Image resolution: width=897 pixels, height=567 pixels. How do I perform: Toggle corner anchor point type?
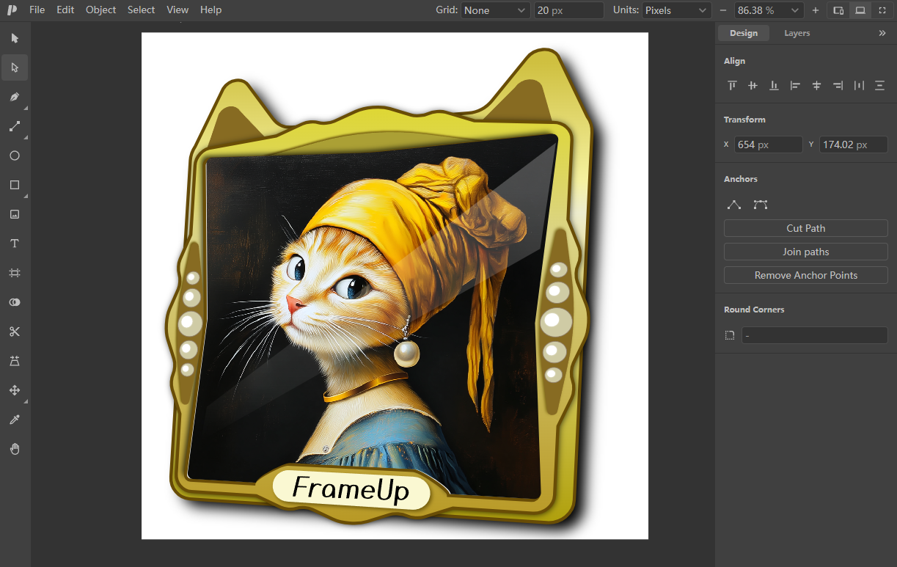click(x=734, y=205)
